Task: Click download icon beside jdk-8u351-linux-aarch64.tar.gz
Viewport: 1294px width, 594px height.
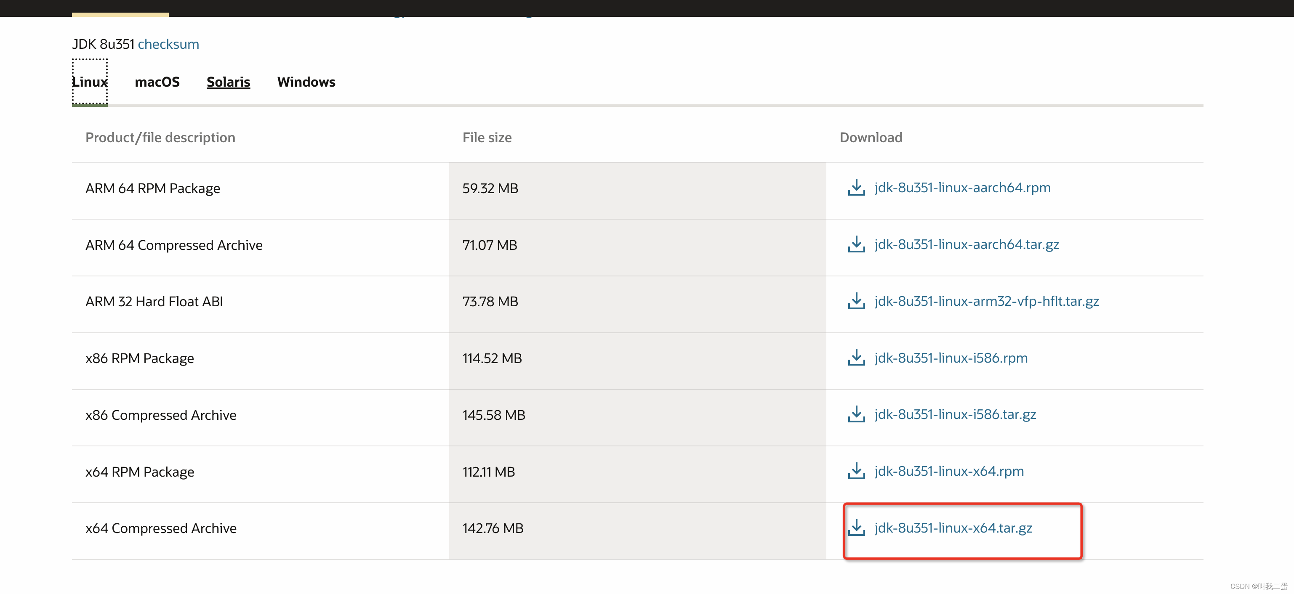Action: tap(856, 244)
